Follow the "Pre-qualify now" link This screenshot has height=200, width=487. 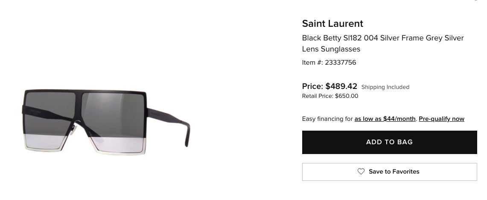[441, 119]
